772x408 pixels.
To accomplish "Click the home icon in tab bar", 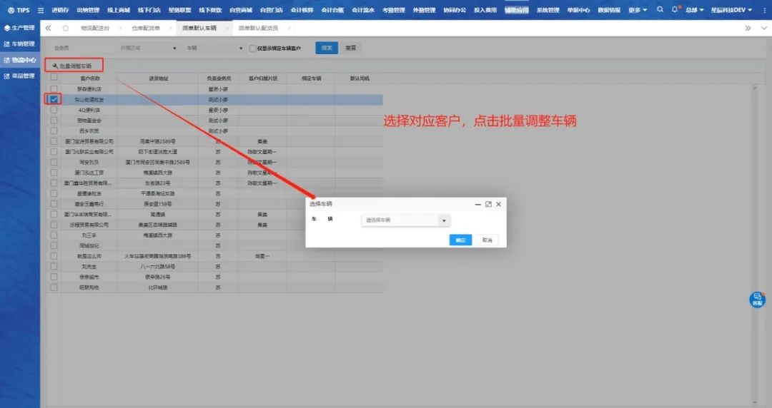I will pyautogui.click(x=66, y=28).
